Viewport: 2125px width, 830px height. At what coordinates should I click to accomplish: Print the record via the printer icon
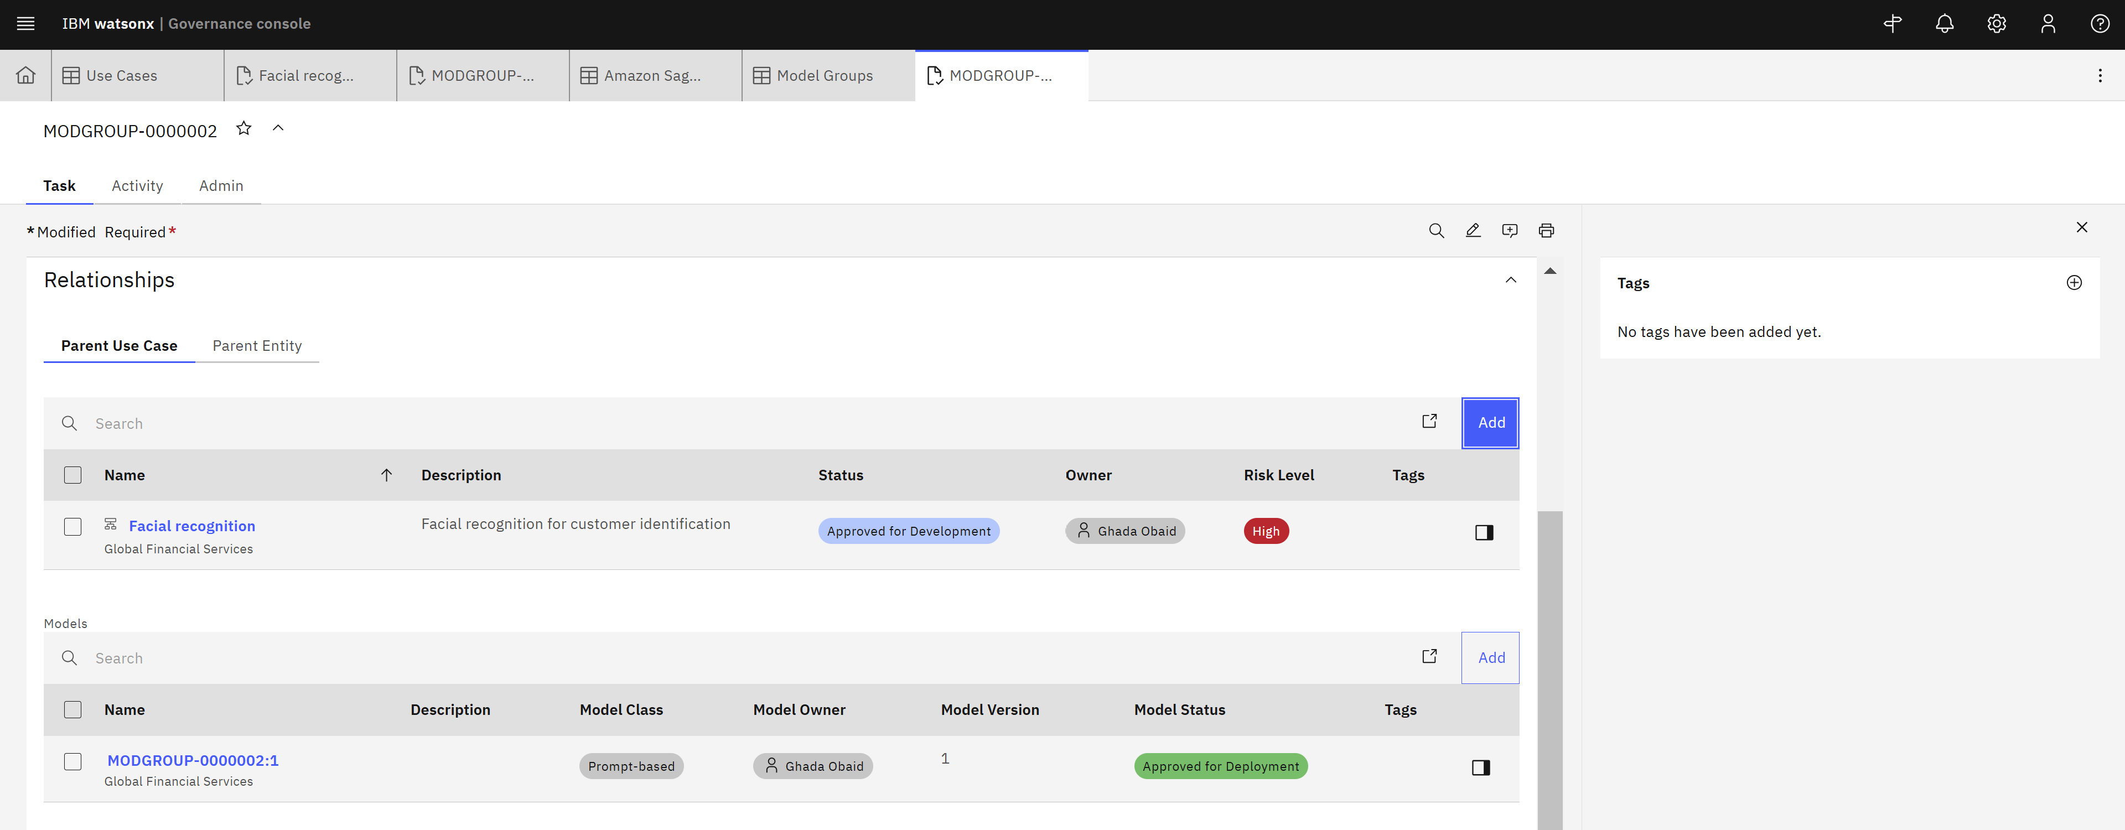point(1546,231)
